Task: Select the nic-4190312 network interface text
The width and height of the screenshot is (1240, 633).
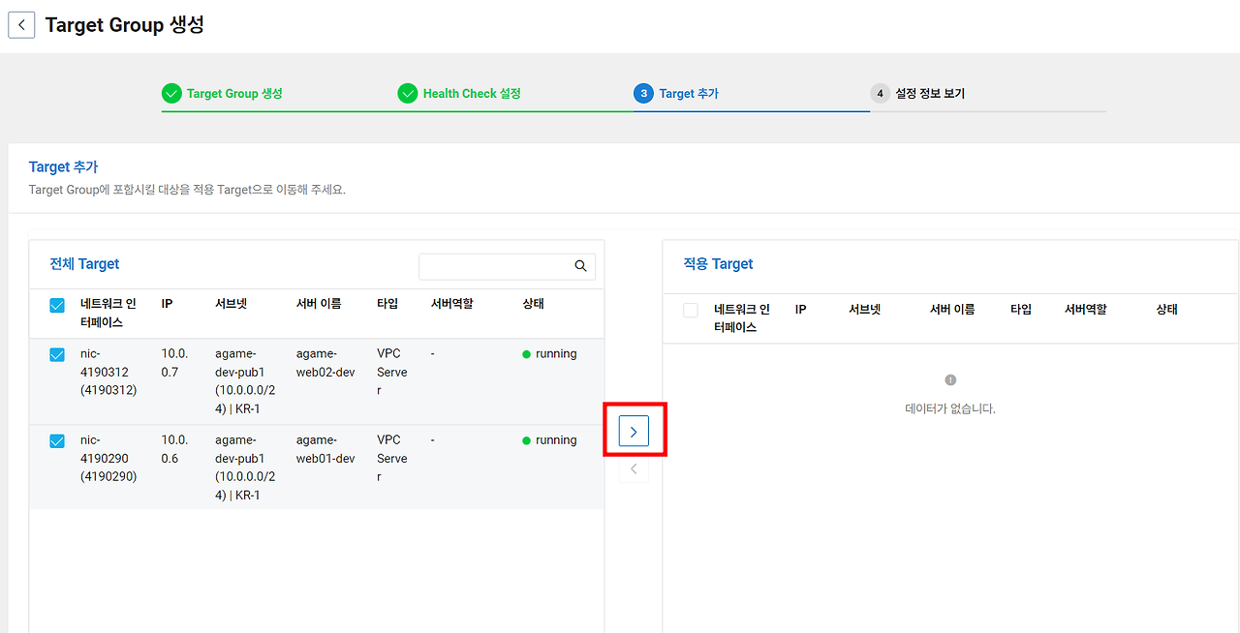Action: [108, 373]
